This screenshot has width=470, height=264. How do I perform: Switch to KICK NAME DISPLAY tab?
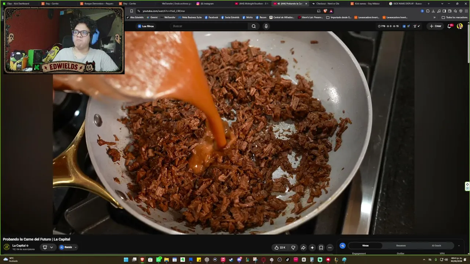tap(405, 4)
